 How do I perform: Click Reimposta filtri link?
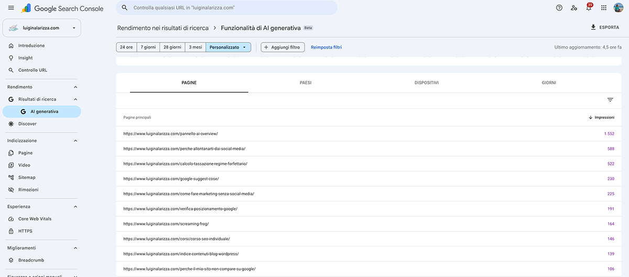point(326,47)
